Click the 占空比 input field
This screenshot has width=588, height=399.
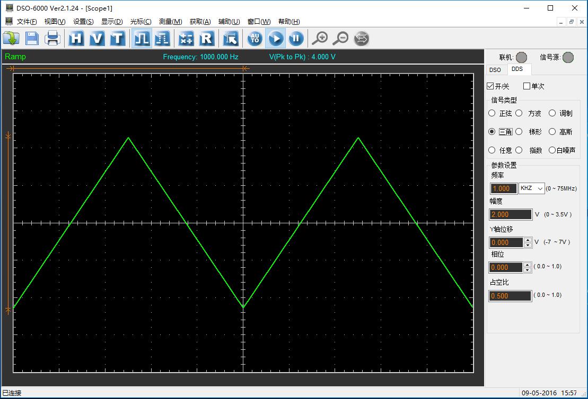pos(510,296)
